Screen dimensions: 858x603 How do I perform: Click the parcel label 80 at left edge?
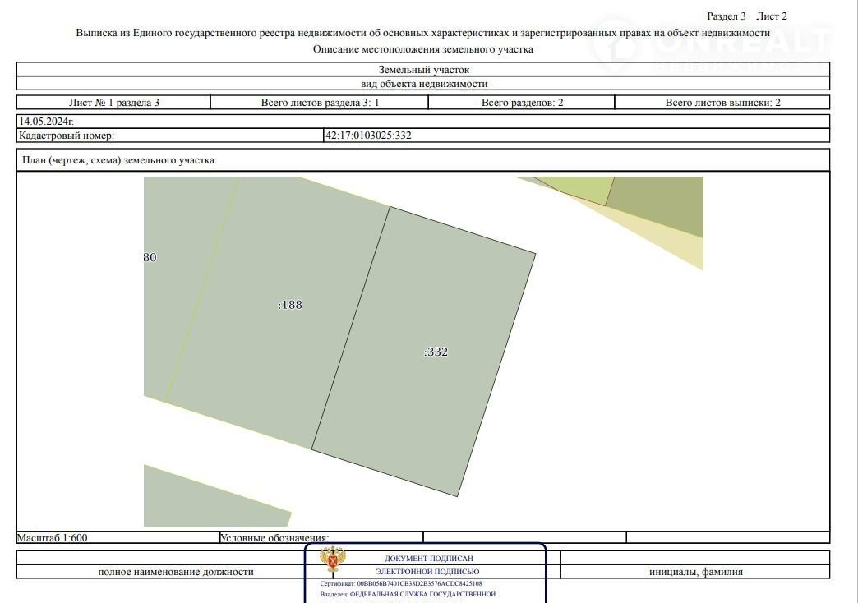[150, 257]
